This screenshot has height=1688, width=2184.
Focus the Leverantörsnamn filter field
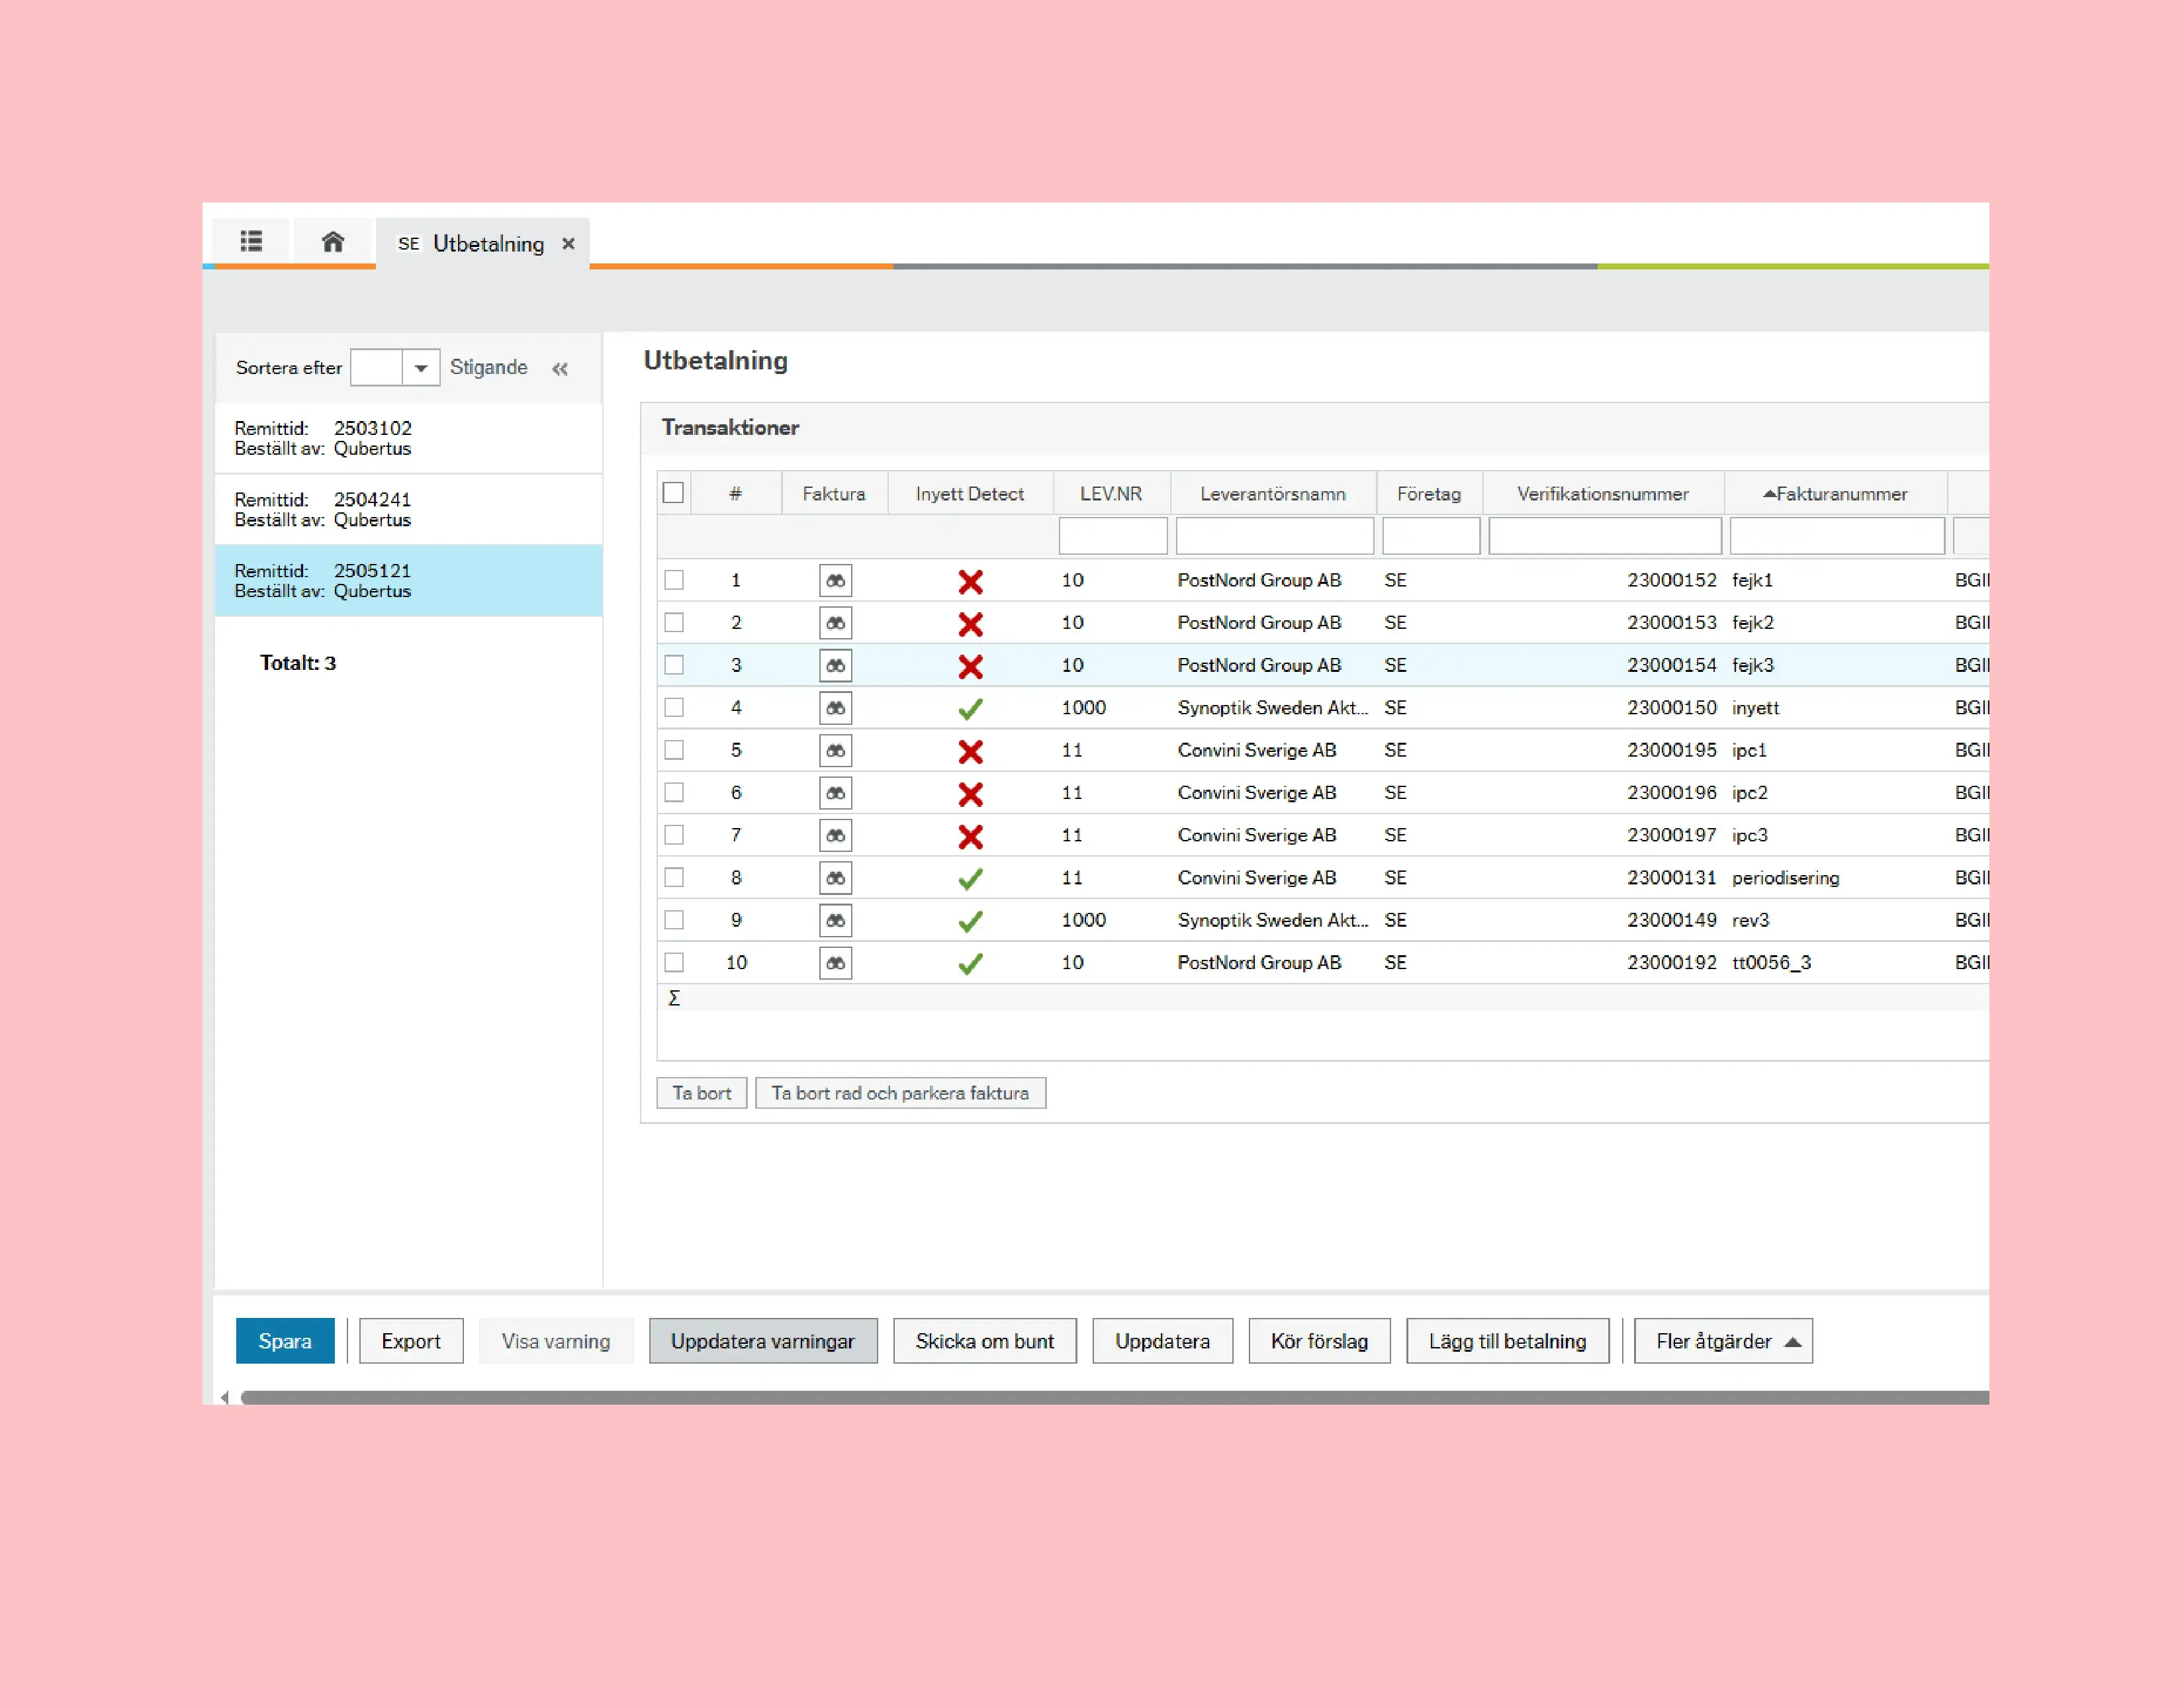click(x=1274, y=536)
